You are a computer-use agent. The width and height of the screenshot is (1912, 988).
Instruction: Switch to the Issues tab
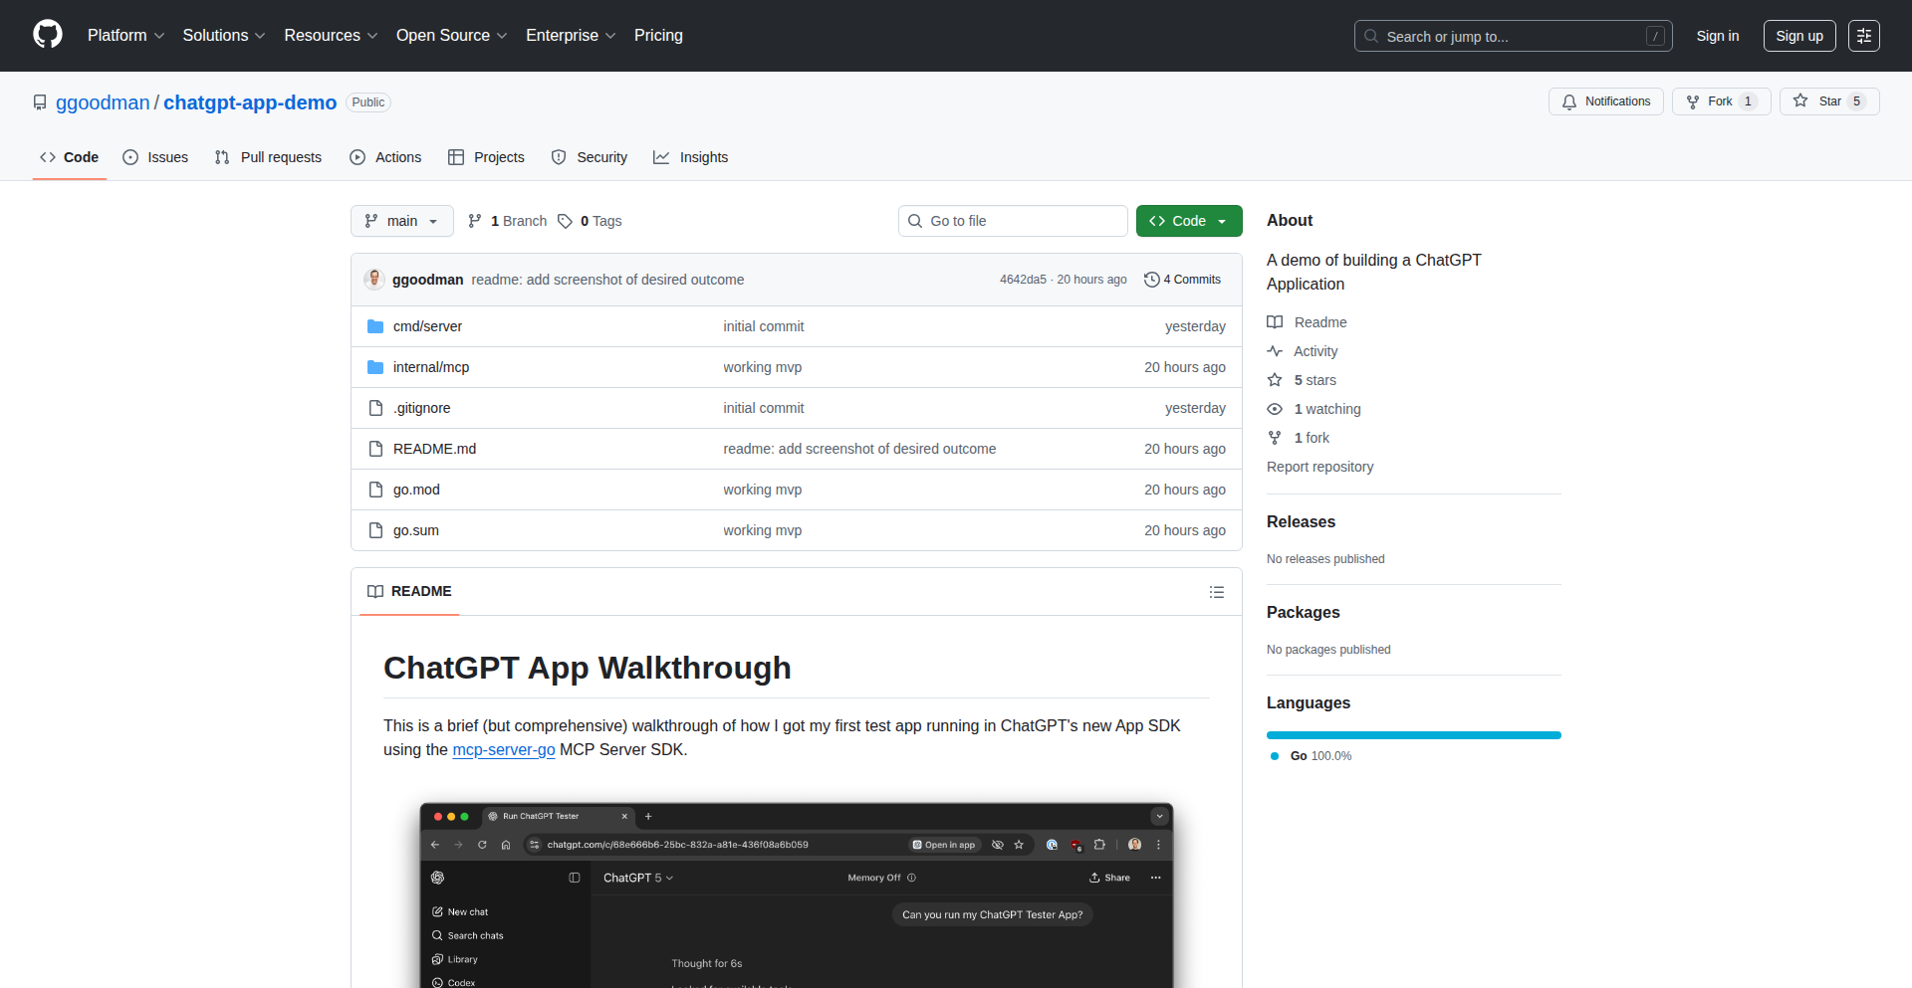tap(155, 157)
